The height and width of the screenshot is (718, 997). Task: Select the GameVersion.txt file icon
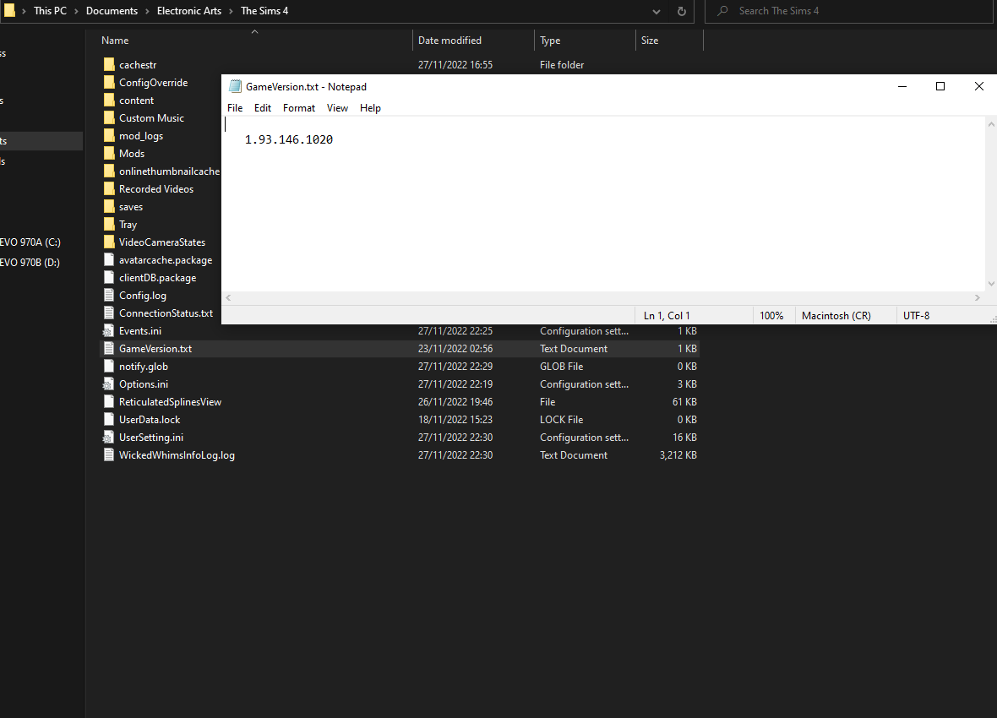tap(109, 349)
